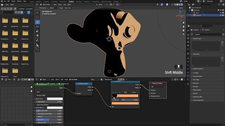225x126 pixels.
Task: Add a color stop with plus button
Action: point(113,92)
